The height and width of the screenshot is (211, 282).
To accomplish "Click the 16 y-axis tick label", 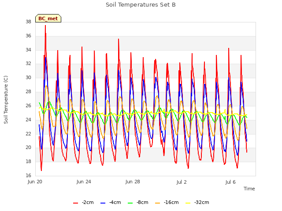I will pyautogui.click(x=28, y=175).
